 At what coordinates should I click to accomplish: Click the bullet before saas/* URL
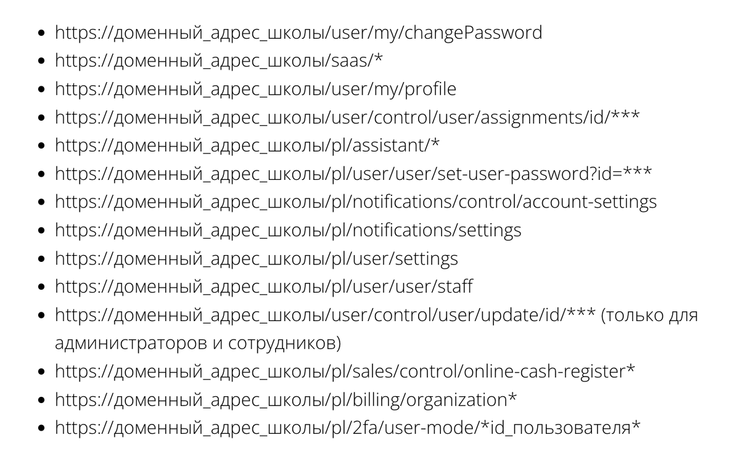42,62
